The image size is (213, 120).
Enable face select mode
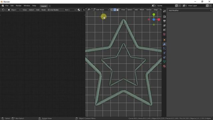[117, 10]
